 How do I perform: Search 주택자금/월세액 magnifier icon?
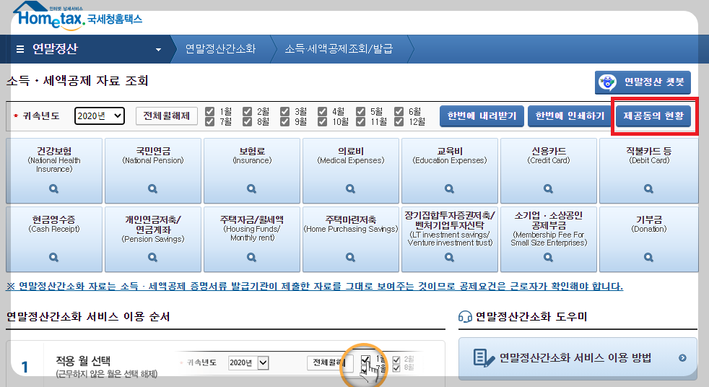click(252, 258)
